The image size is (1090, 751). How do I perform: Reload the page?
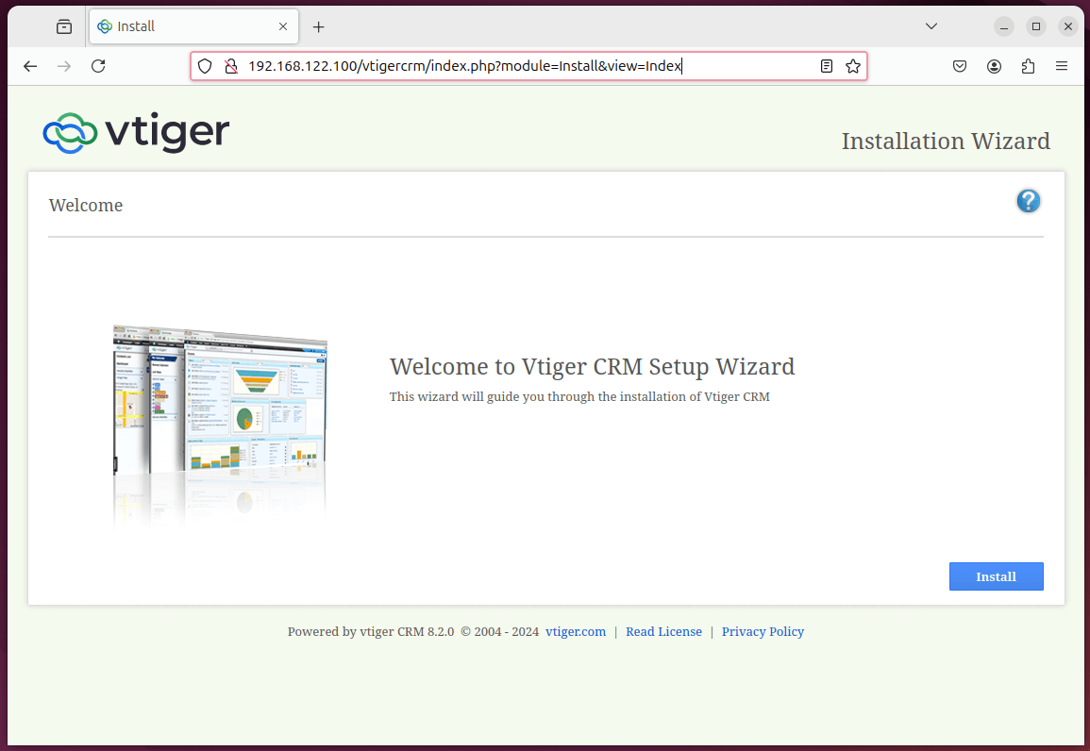click(x=98, y=66)
